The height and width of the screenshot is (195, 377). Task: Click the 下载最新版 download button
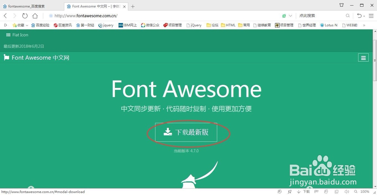(186, 132)
